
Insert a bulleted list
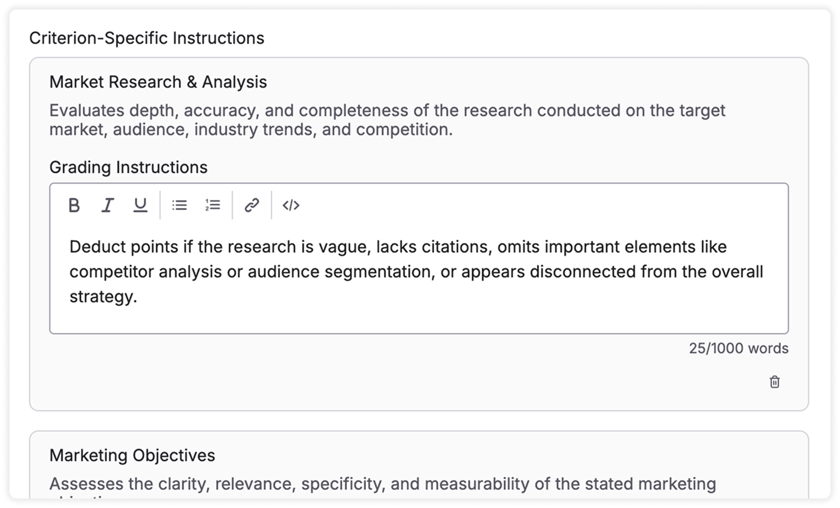(x=180, y=205)
